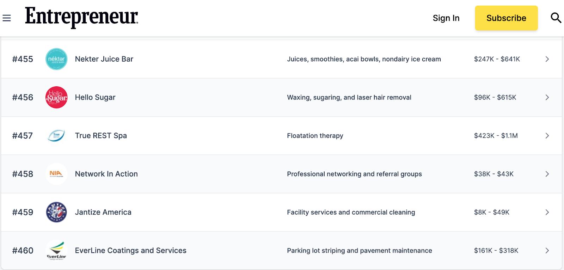Open the Jantize America name link
Screen dimensions: 564x270
tap(103, 212)
